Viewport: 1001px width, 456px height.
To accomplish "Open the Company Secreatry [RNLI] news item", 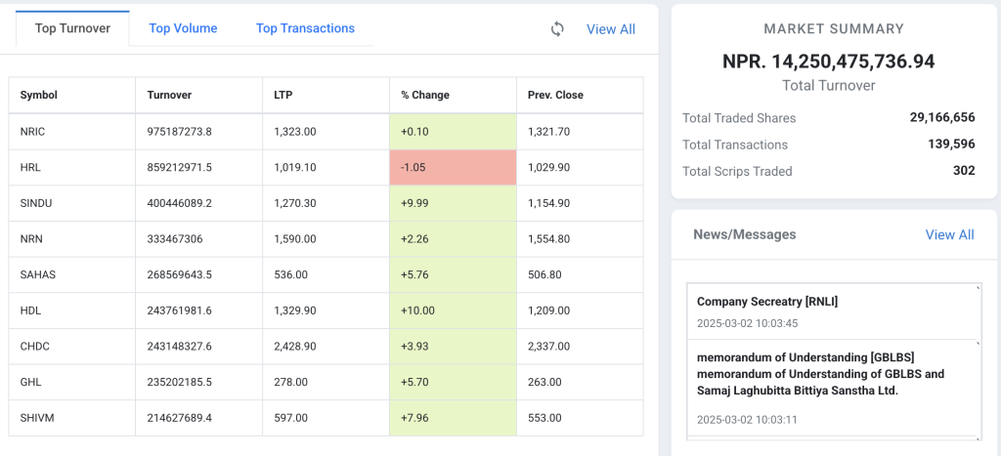I will tap(767, 302).
